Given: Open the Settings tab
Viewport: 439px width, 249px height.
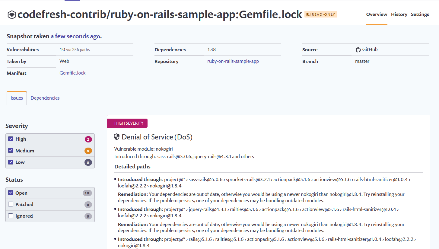Looking at the screenshot, I should pos(420,14).
